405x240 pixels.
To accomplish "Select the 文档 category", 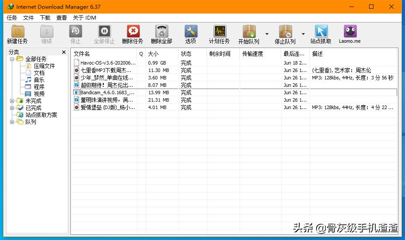I will point(39,73).
